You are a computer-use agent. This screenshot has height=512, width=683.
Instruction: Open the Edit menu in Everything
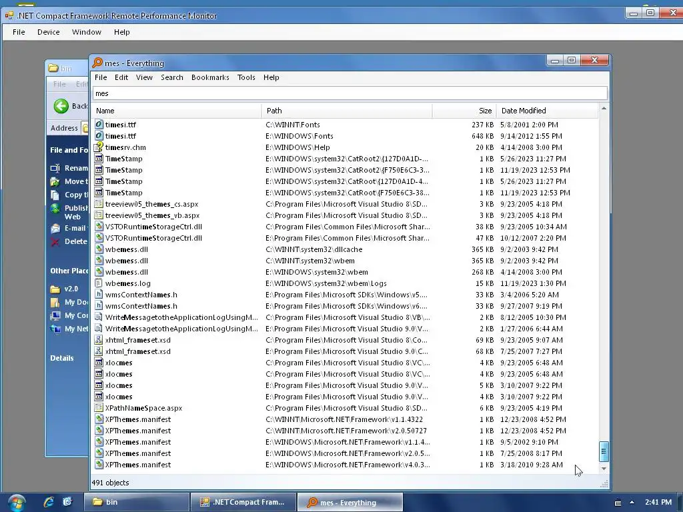[121, 77]
